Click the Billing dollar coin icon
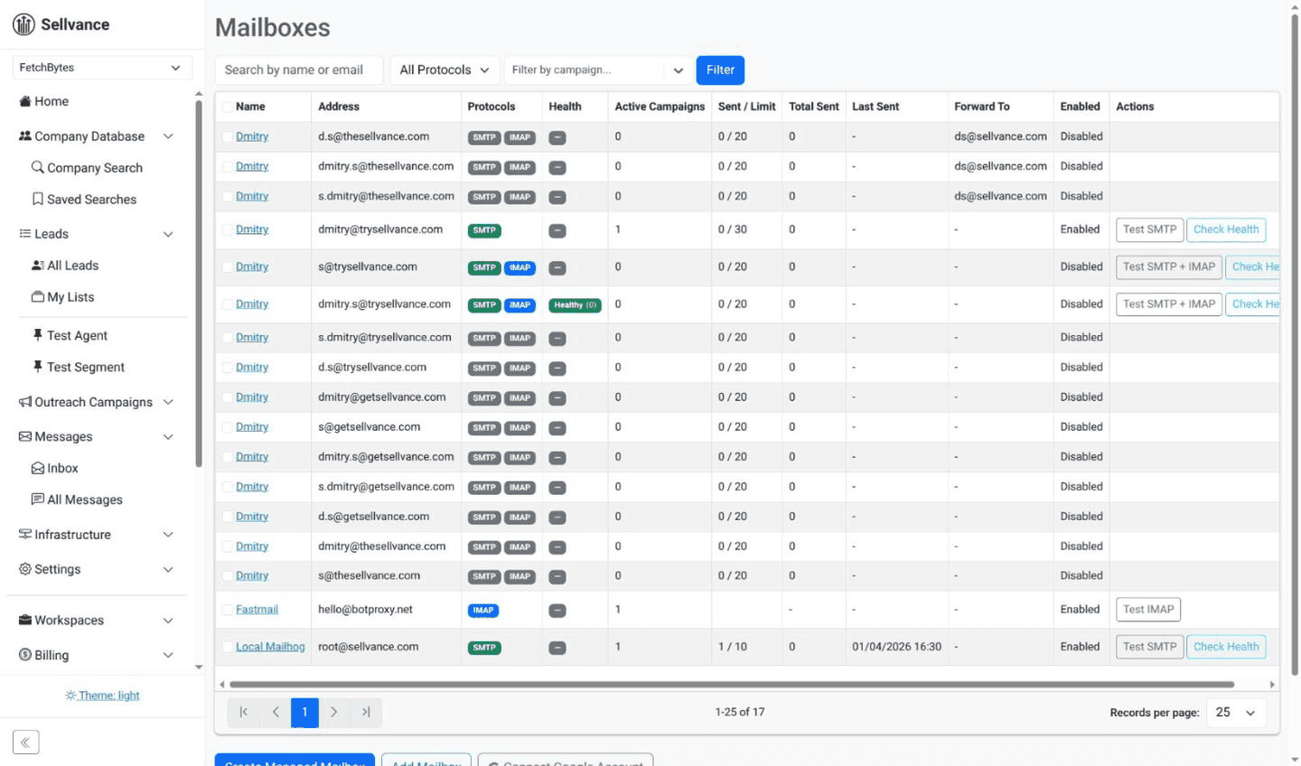The height and width of the screenshot is (766, 1301). [25, 655]
